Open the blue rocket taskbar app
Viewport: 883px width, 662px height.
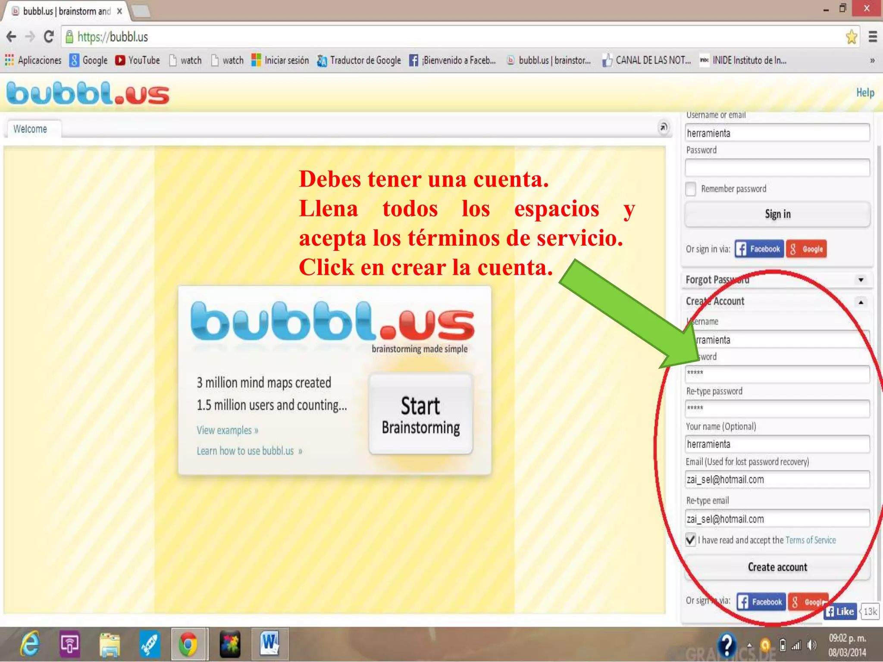[x=150, y=645]
